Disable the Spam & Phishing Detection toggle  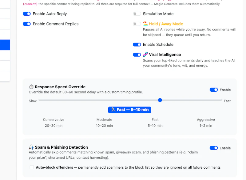(x=214, y=148)
